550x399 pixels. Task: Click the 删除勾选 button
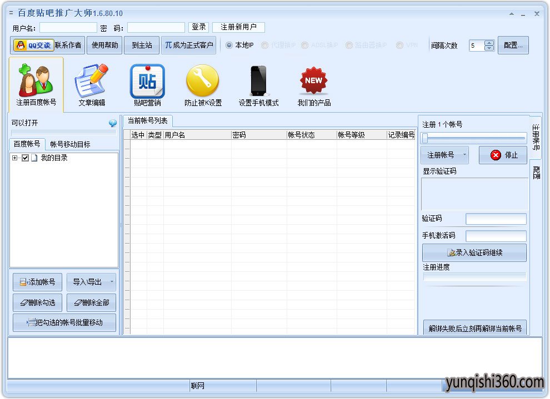click(38, 302)
